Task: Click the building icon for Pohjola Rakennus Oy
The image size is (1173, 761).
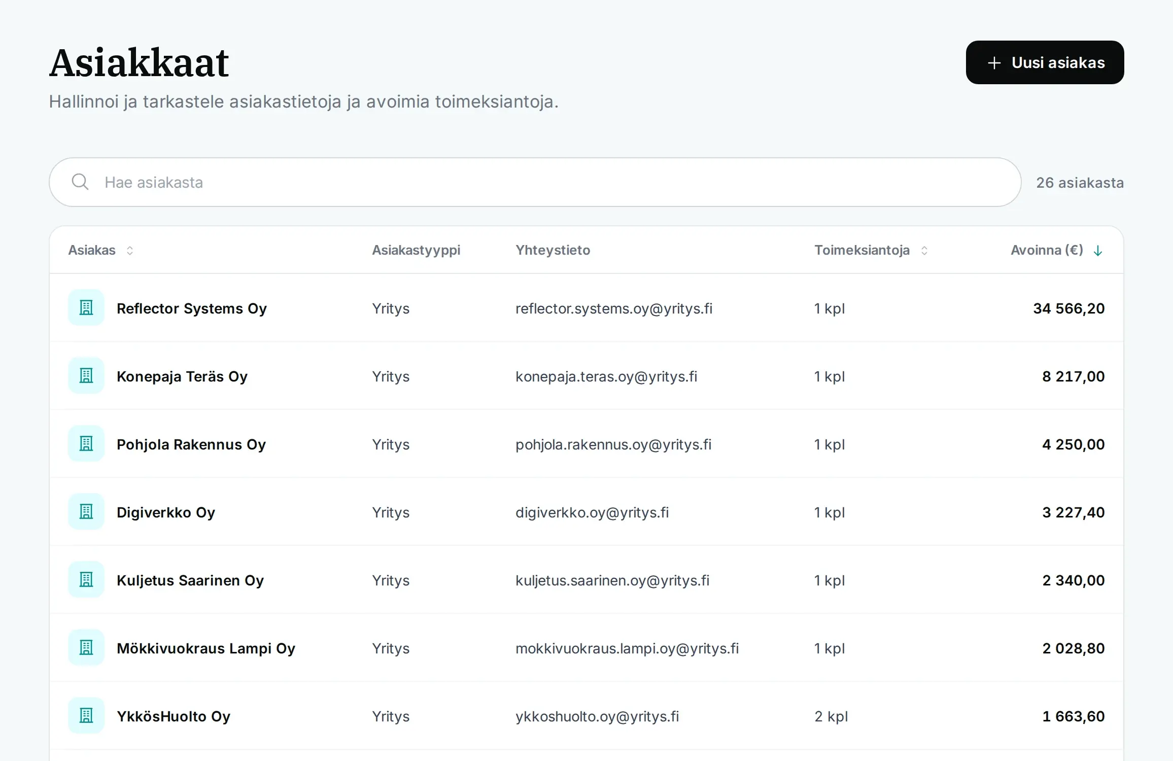Action: [x=86, y=443]
